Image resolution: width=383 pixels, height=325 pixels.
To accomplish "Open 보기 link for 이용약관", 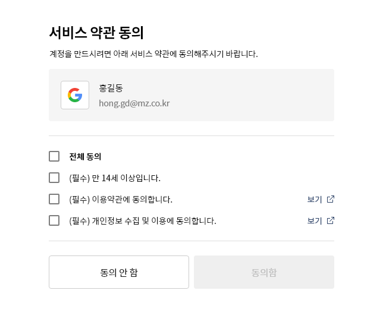I will coord(315,200).
